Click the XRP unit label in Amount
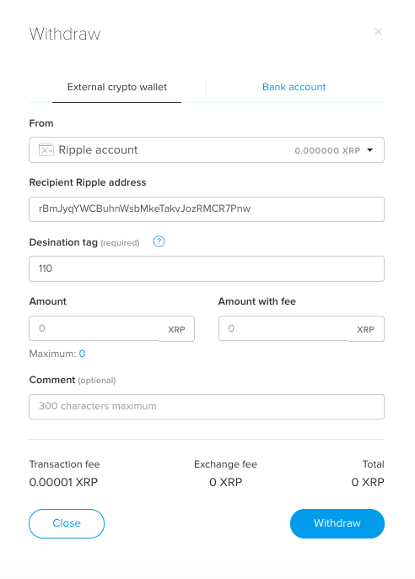Image resolution: width=415 pixels, height=579 pixels. (176, 329)
